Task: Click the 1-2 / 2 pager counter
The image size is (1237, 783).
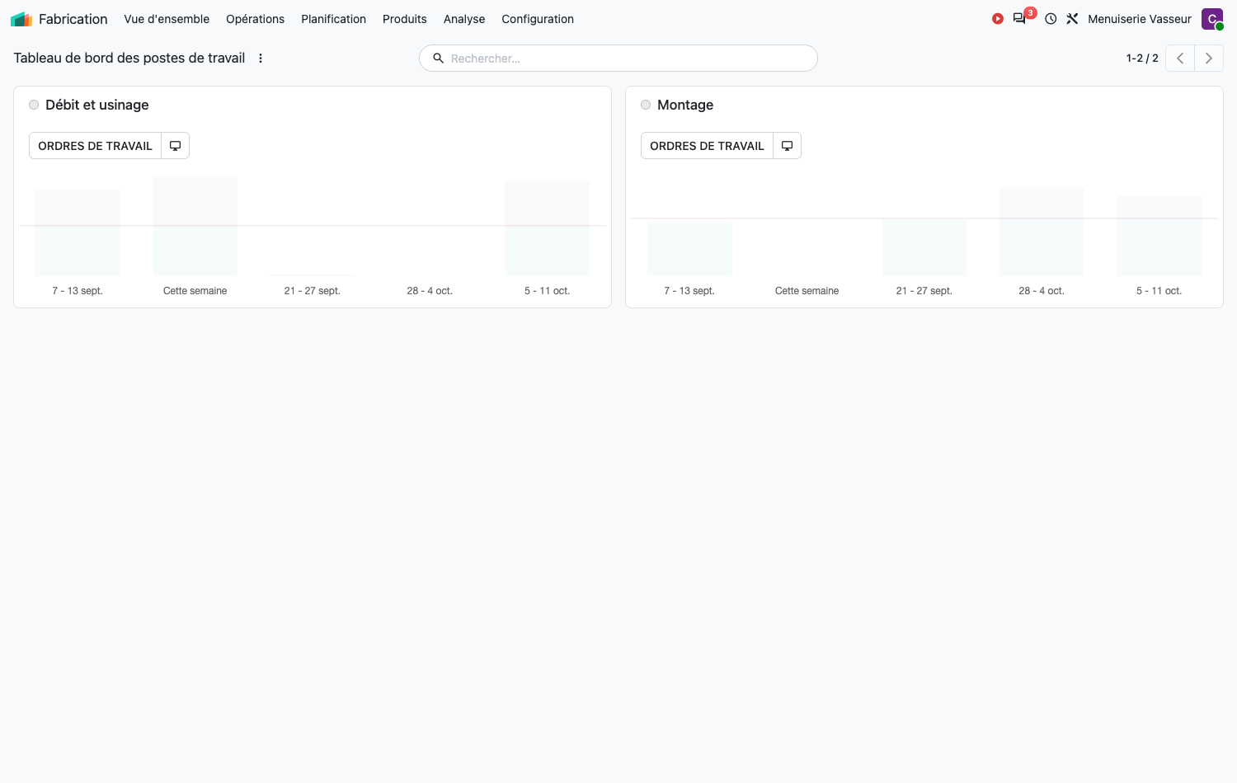Action: [x=1142, y=59]
